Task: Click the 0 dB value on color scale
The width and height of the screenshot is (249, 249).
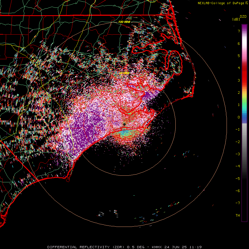Action: 239,117
